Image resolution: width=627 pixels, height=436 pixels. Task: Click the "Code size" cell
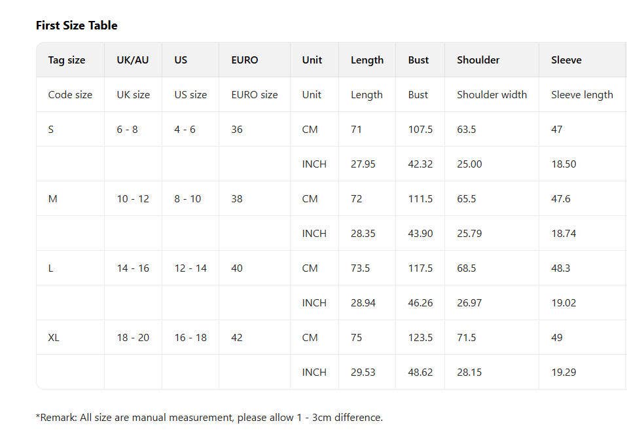[x=70, y=94]
